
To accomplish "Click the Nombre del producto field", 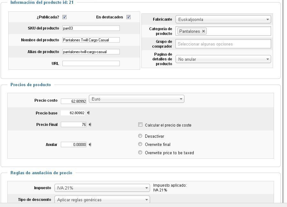I will (x=91, y=40).
